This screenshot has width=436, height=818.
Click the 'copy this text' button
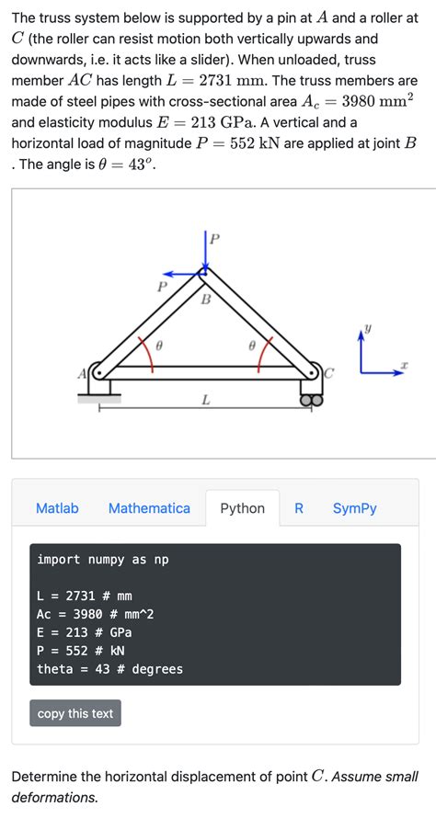point(75,713)
